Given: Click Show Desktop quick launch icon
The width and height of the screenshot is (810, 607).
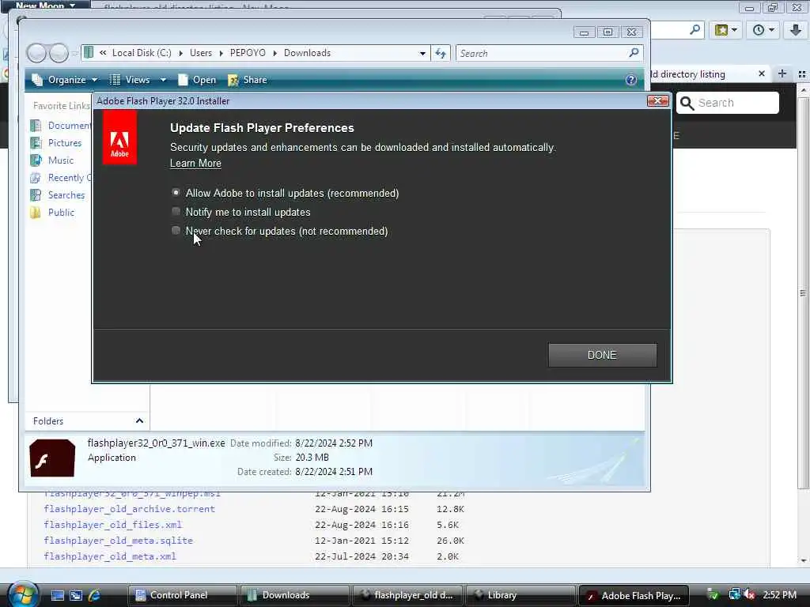Looking at the screenshot, I should (57, 595).
